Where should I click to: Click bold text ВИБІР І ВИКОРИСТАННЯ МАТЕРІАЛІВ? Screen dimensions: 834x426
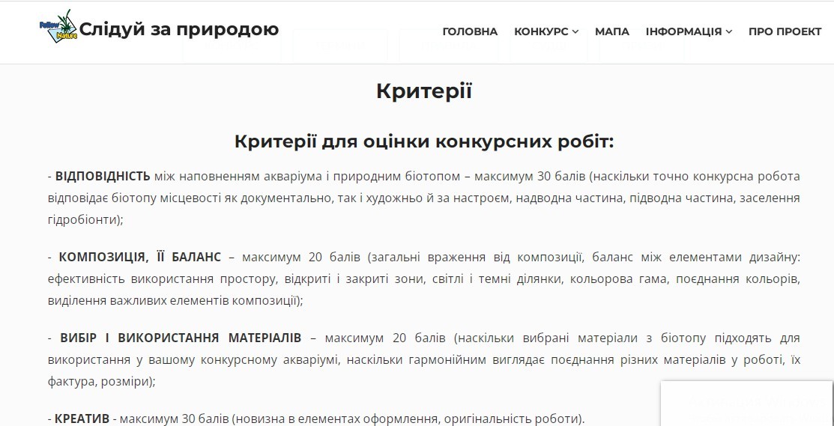click(180, 337)
